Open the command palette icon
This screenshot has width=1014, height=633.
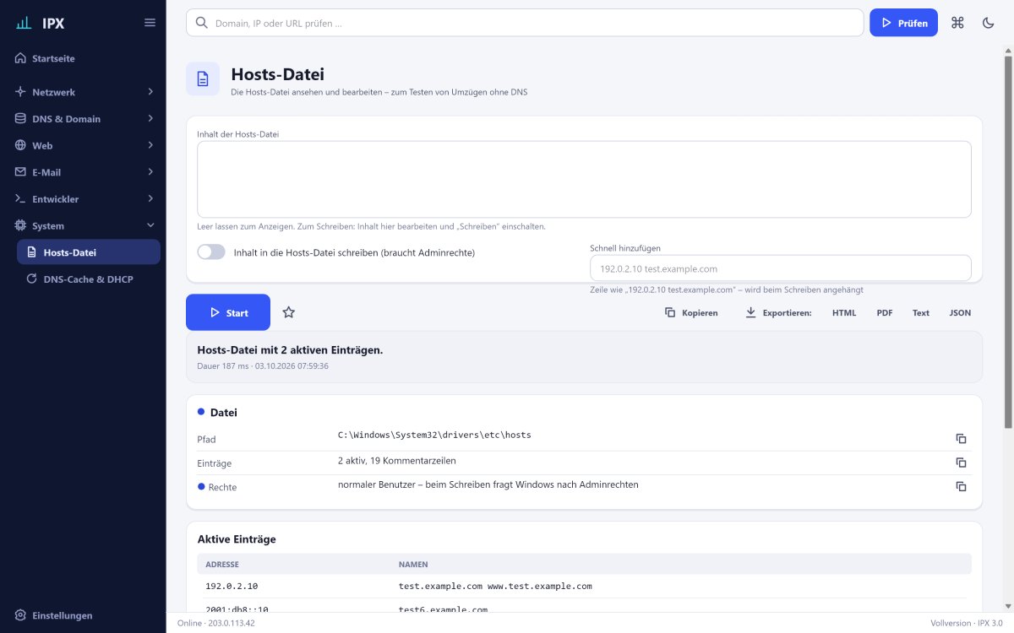coord(957,23)
